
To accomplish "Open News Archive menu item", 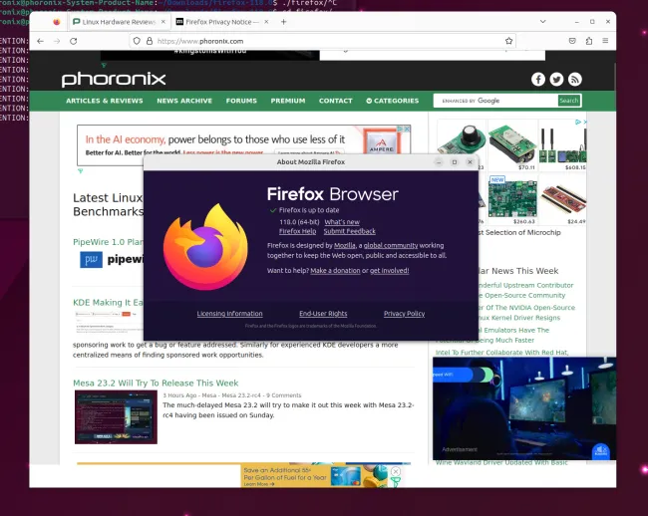I will [x=184, y=101].
